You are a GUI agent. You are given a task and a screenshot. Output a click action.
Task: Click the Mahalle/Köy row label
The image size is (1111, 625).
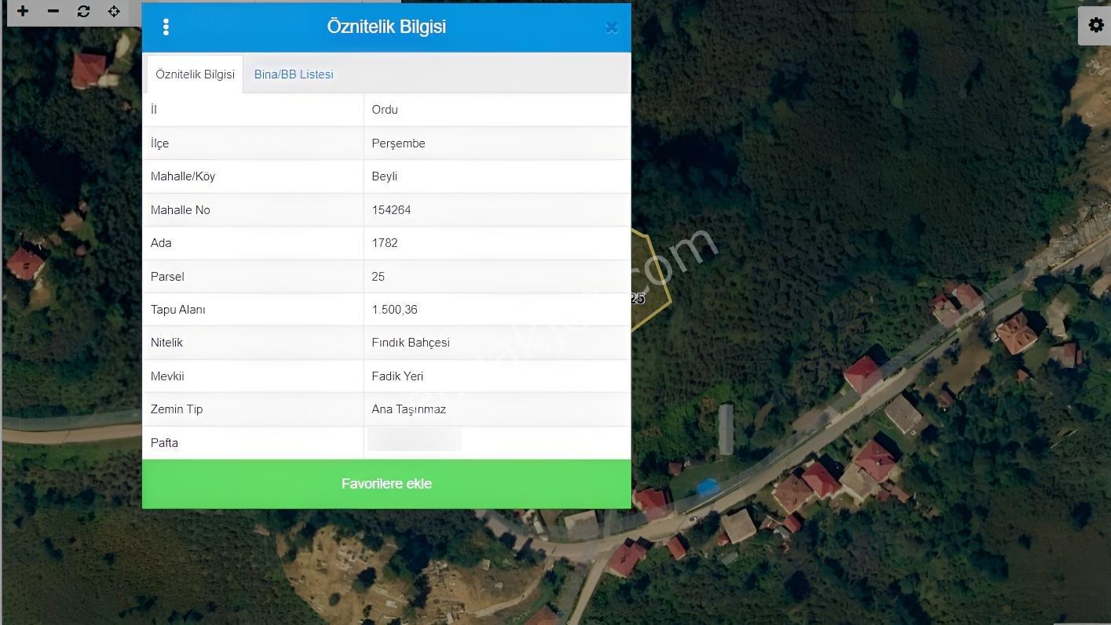click(x=183, y=176)
